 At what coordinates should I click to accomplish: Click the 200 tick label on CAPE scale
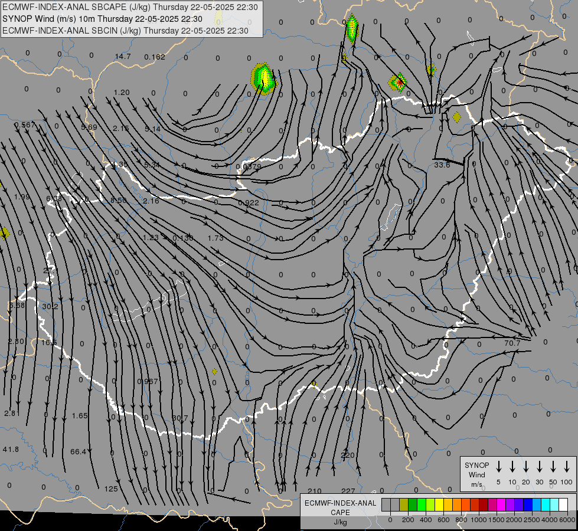pyautogui.click(x=408, y=520)
